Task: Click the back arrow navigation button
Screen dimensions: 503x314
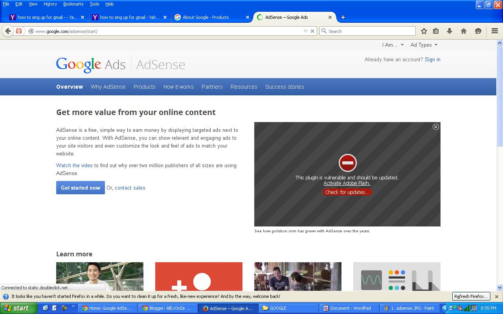Action: (x=8, y=31)
